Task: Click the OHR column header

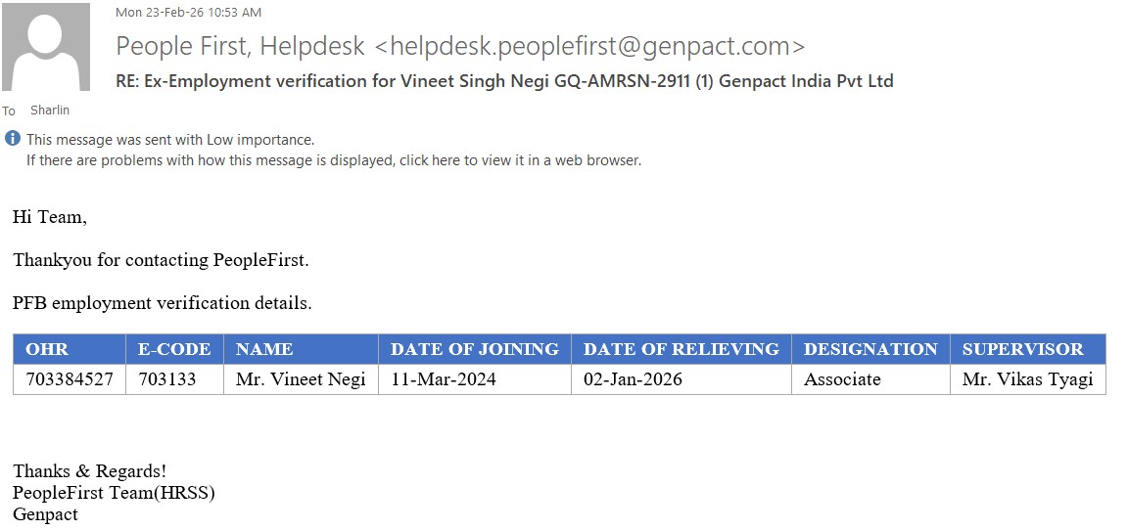Action: tap(47, 349)
